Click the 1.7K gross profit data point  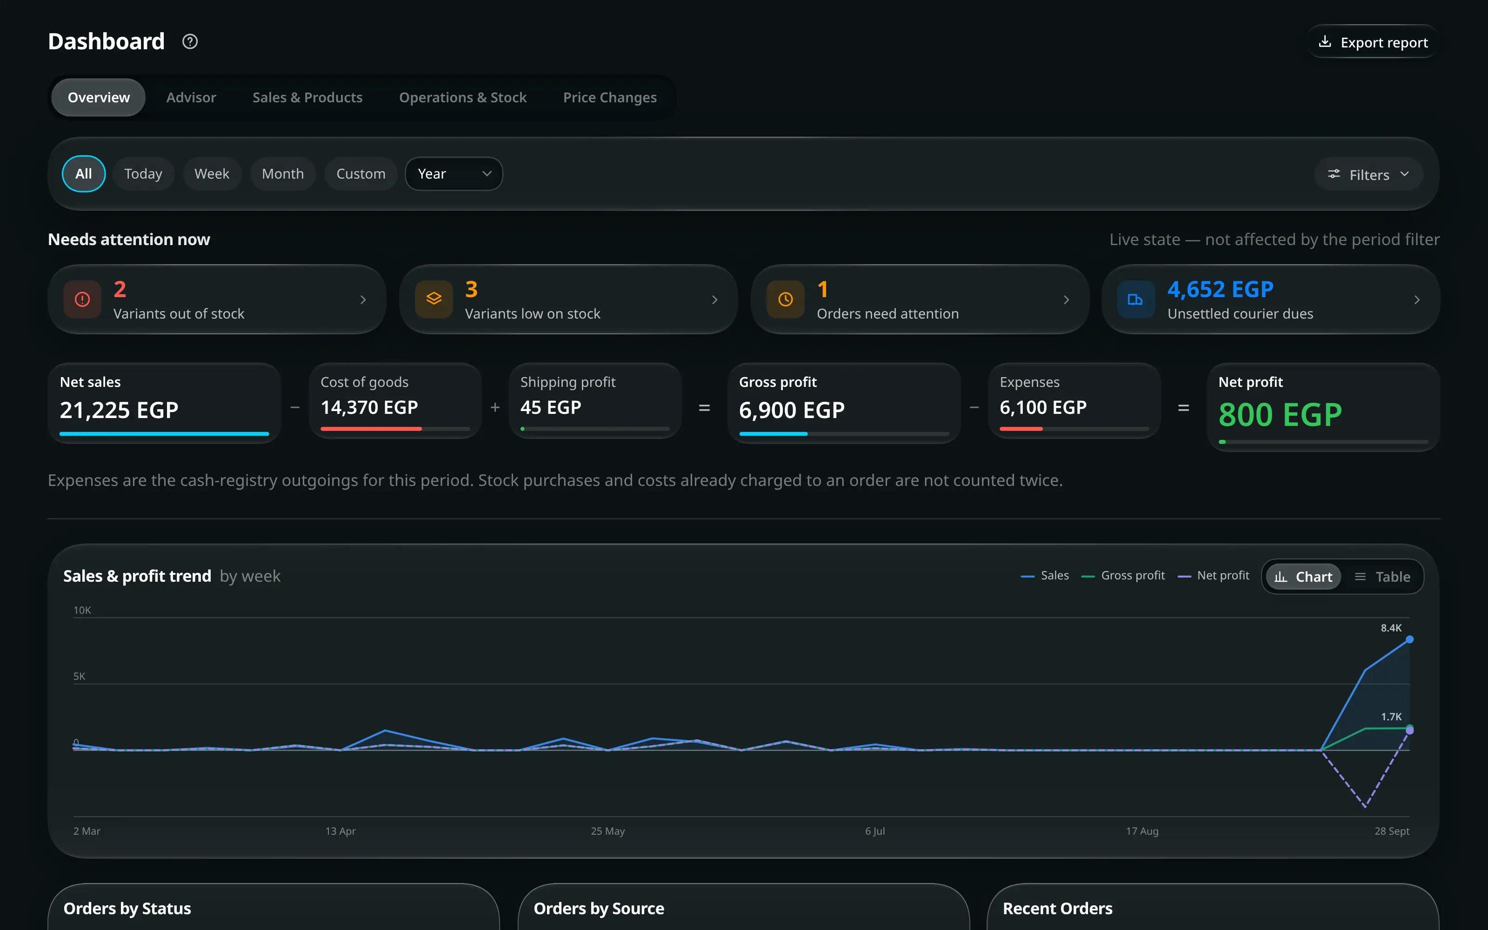pyautogui.click(x=1410, y=728)
